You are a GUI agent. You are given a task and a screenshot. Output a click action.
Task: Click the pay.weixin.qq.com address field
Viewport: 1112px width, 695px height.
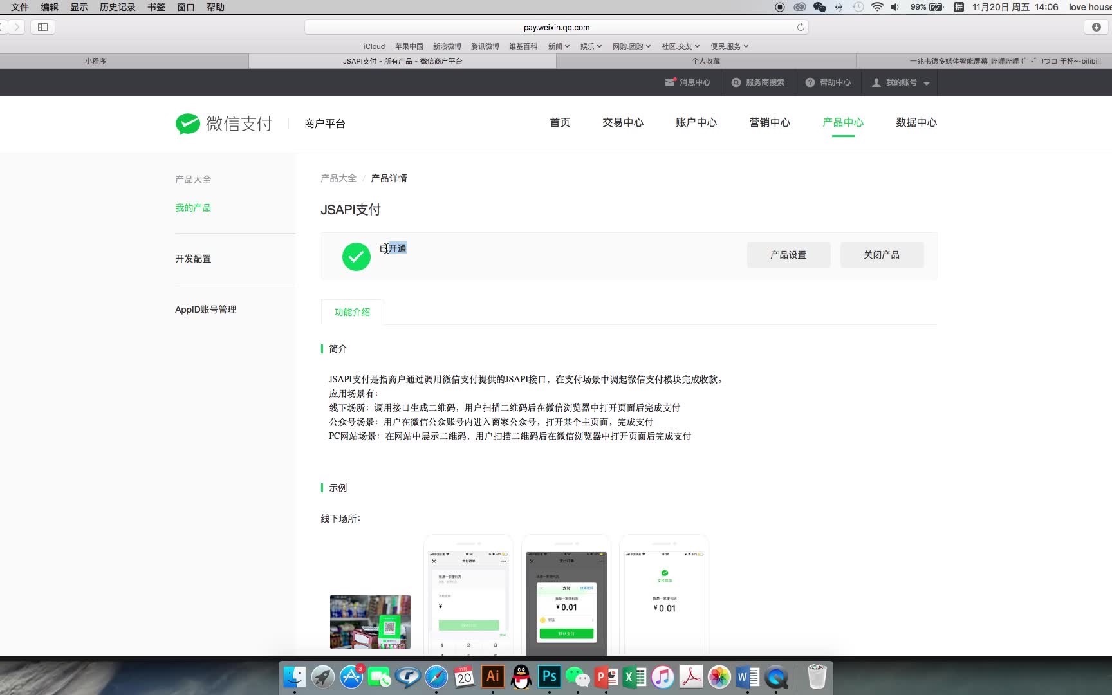(556, 26)
